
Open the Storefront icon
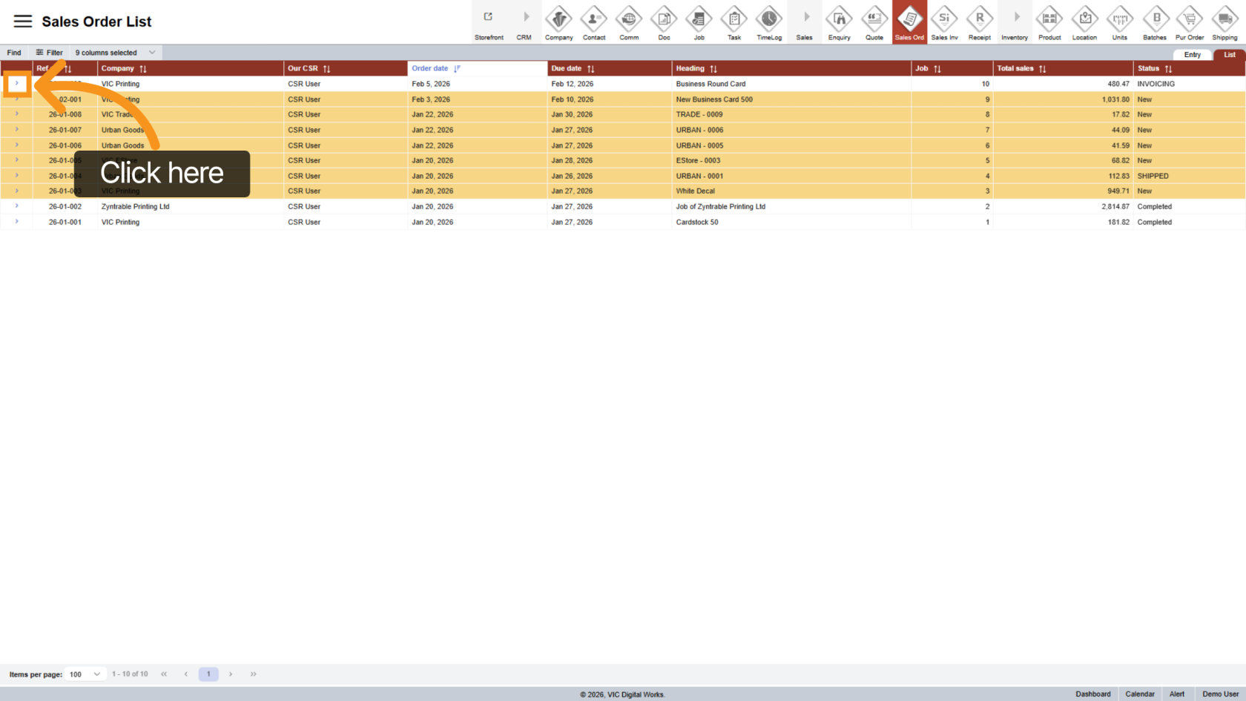489,22
